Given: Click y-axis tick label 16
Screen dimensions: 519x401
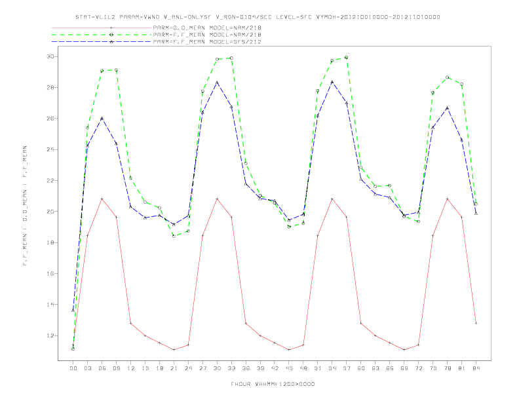Looking at the screenshot, I should tap(50, 274).
